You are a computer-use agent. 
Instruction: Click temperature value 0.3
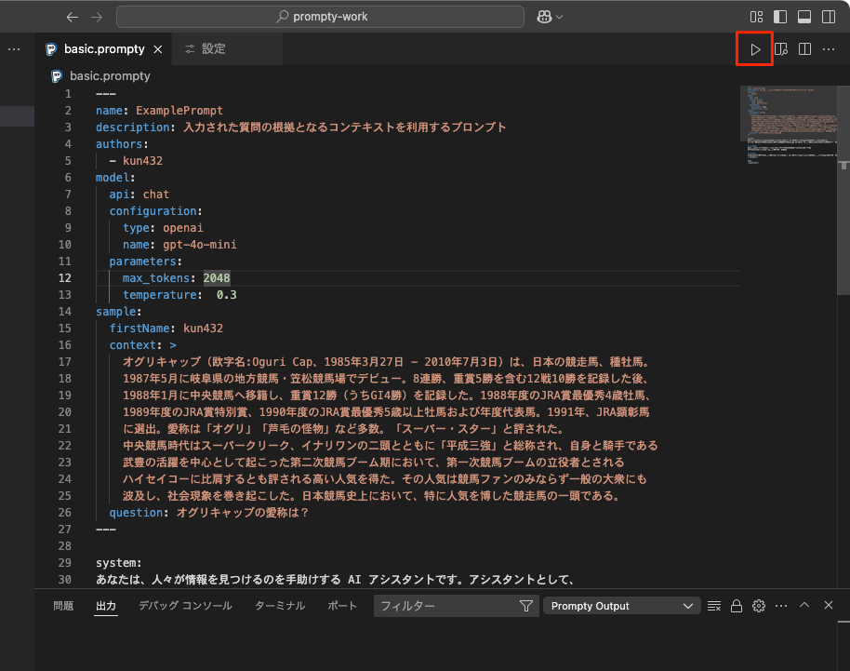[227, 295]
